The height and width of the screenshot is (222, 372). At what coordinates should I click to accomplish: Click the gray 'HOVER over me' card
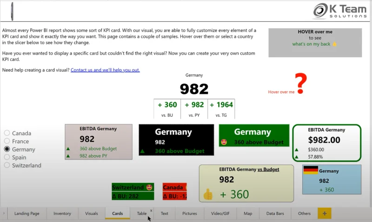[x=315, y=43]
